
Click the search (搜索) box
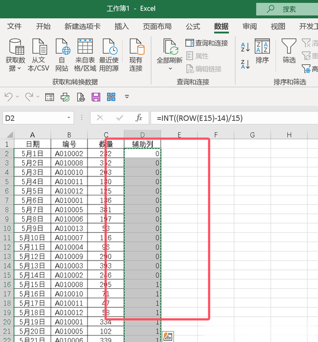pyautogui.click(x=287, y=9)
